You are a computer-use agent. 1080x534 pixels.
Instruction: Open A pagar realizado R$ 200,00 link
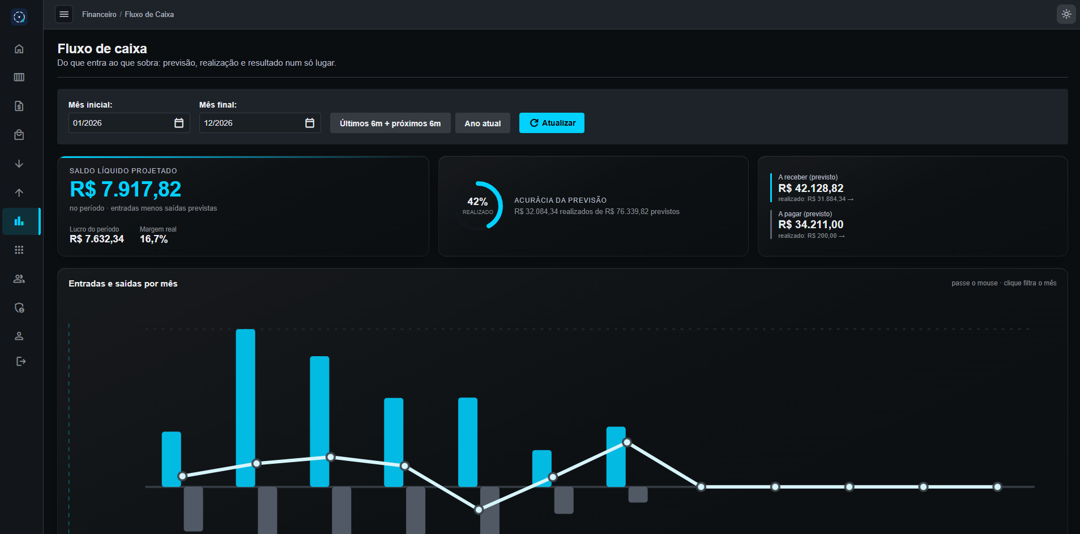click(811, 236)
